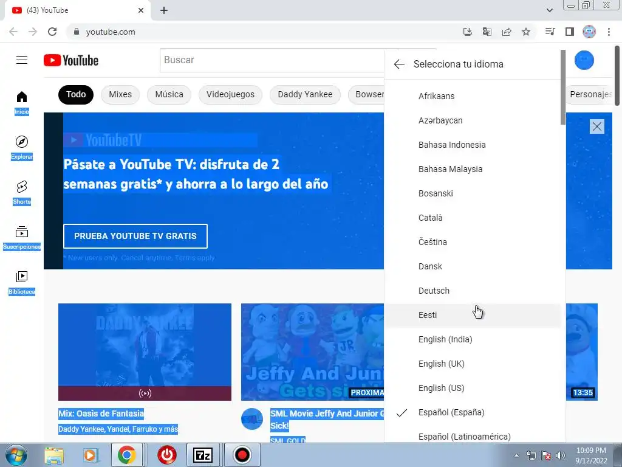Screen dimensions: 622x467
Task: Open the 7-Zip taskbar icon
Action: point(203,455)
